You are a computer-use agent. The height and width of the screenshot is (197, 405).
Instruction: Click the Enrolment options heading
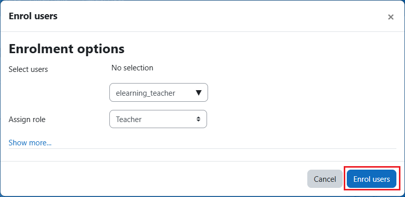pos(67,49)
